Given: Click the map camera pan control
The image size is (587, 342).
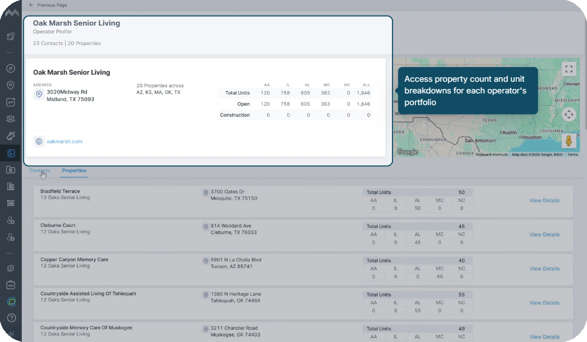Looking at the screenshot, I should point(569,114).
